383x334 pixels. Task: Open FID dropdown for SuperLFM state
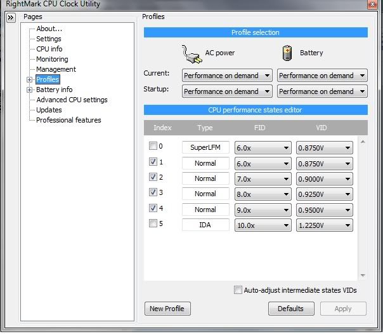(x=263, y=148)
